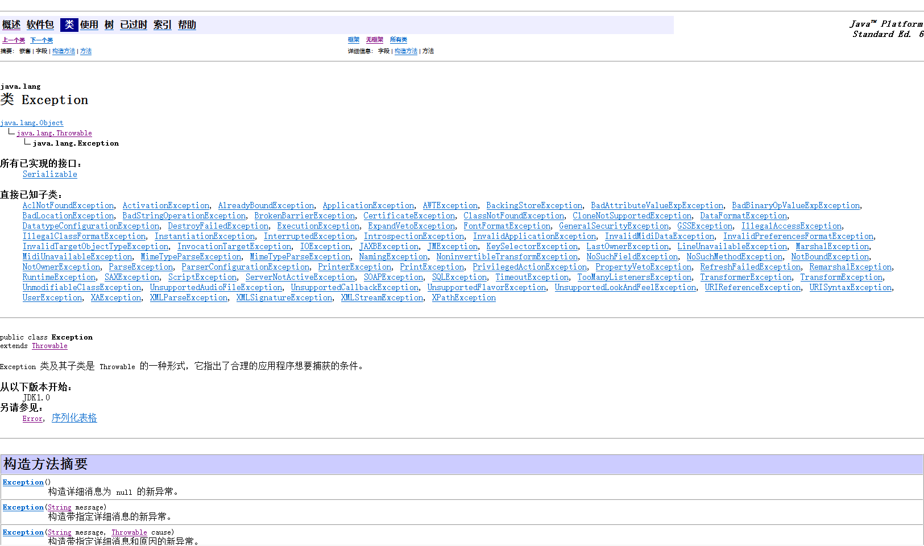Switch to 无框架 no-frames view

[x=374, y=40]
